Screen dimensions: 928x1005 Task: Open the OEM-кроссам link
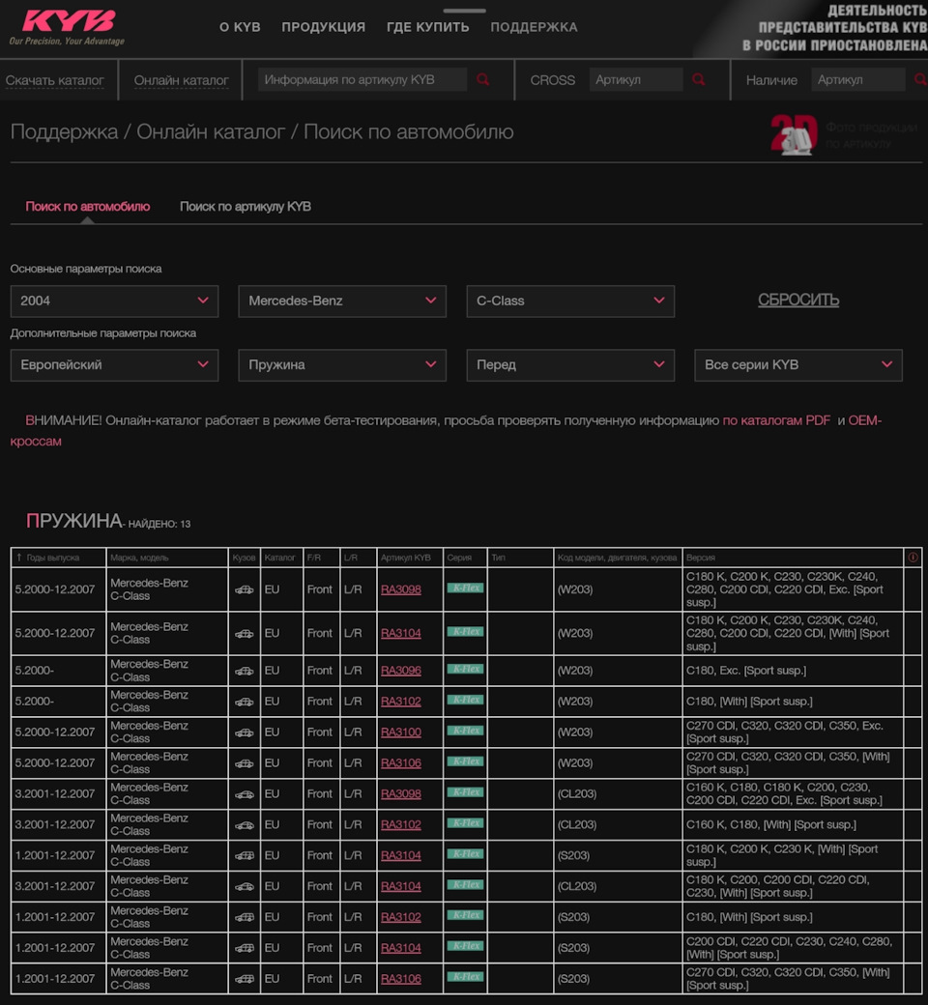864,420
